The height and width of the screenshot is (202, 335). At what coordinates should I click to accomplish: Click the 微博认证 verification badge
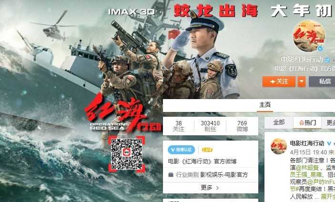point(182,150)
